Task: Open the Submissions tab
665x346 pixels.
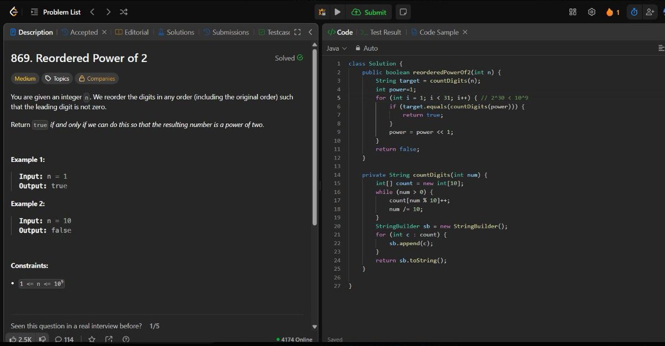Action: click(226, 32)
